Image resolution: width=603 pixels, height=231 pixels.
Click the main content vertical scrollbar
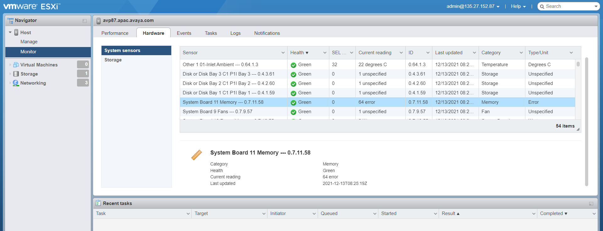[586, 122]
